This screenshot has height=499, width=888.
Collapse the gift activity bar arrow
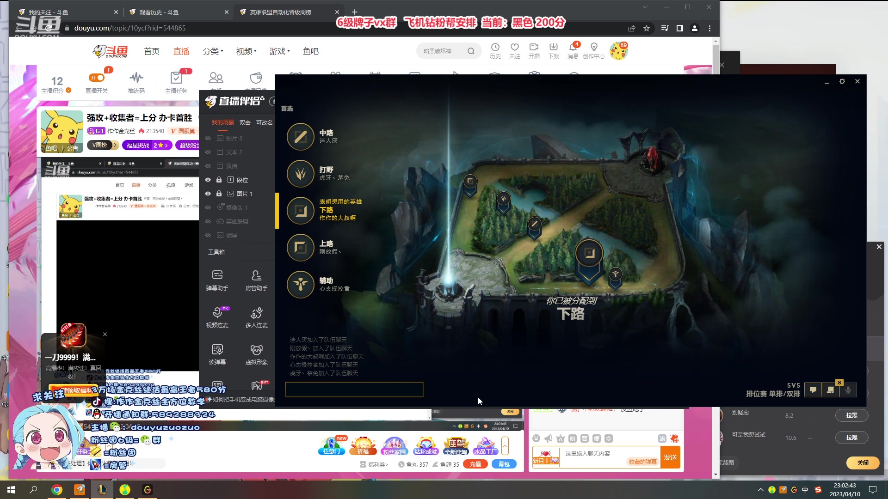click(505, 446)
